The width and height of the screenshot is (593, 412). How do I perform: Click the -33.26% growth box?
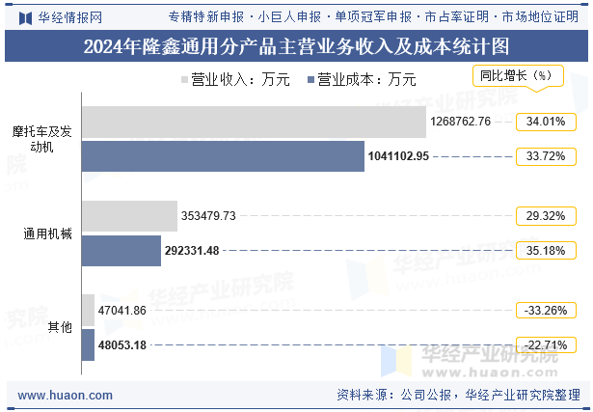coord(546,311)
